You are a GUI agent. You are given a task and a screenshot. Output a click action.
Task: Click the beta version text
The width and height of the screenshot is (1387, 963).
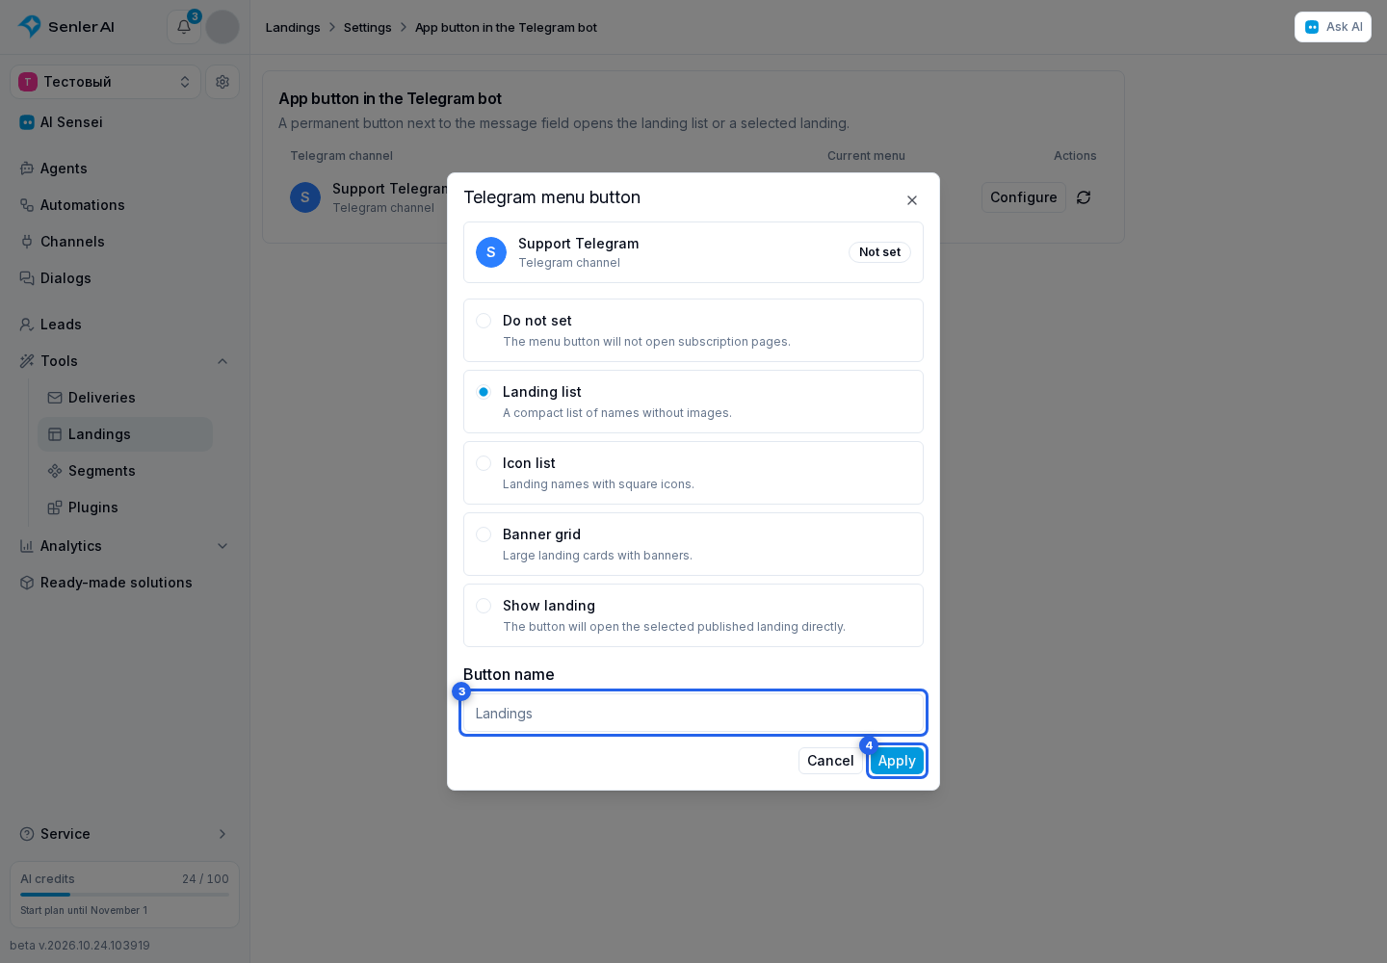80,946
